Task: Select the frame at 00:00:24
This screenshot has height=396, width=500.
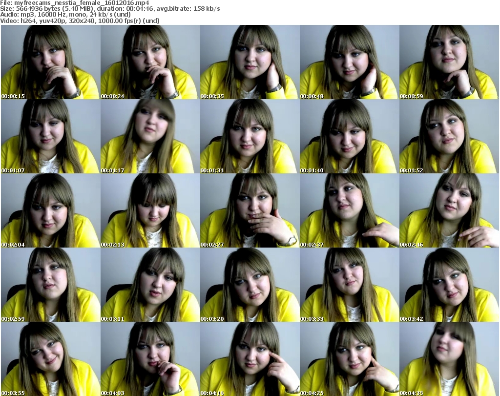Action: [x=150, y=62]
